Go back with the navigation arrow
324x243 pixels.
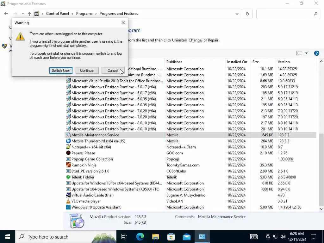6,14
